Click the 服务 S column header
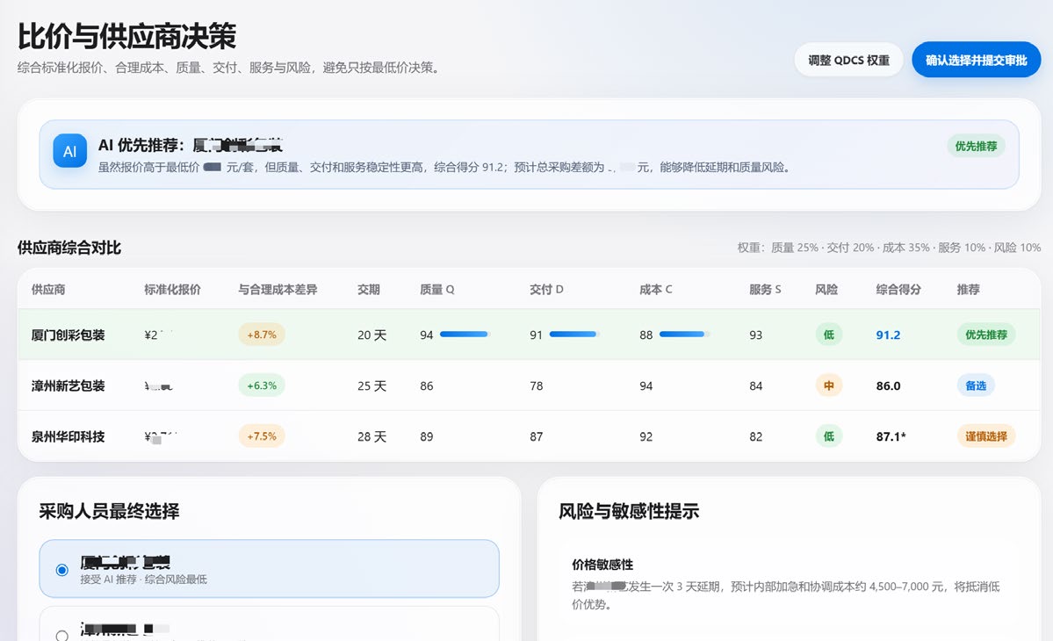The height and width of the screenshot is (641, 1053). [766, 289]
